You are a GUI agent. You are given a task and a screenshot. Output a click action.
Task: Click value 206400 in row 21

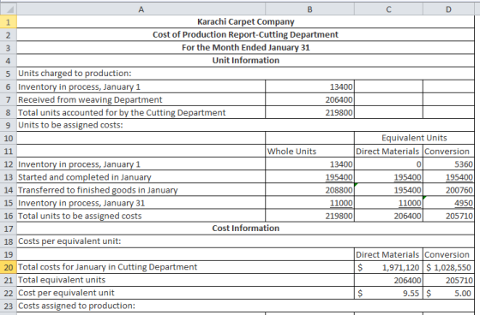point(388,280)
